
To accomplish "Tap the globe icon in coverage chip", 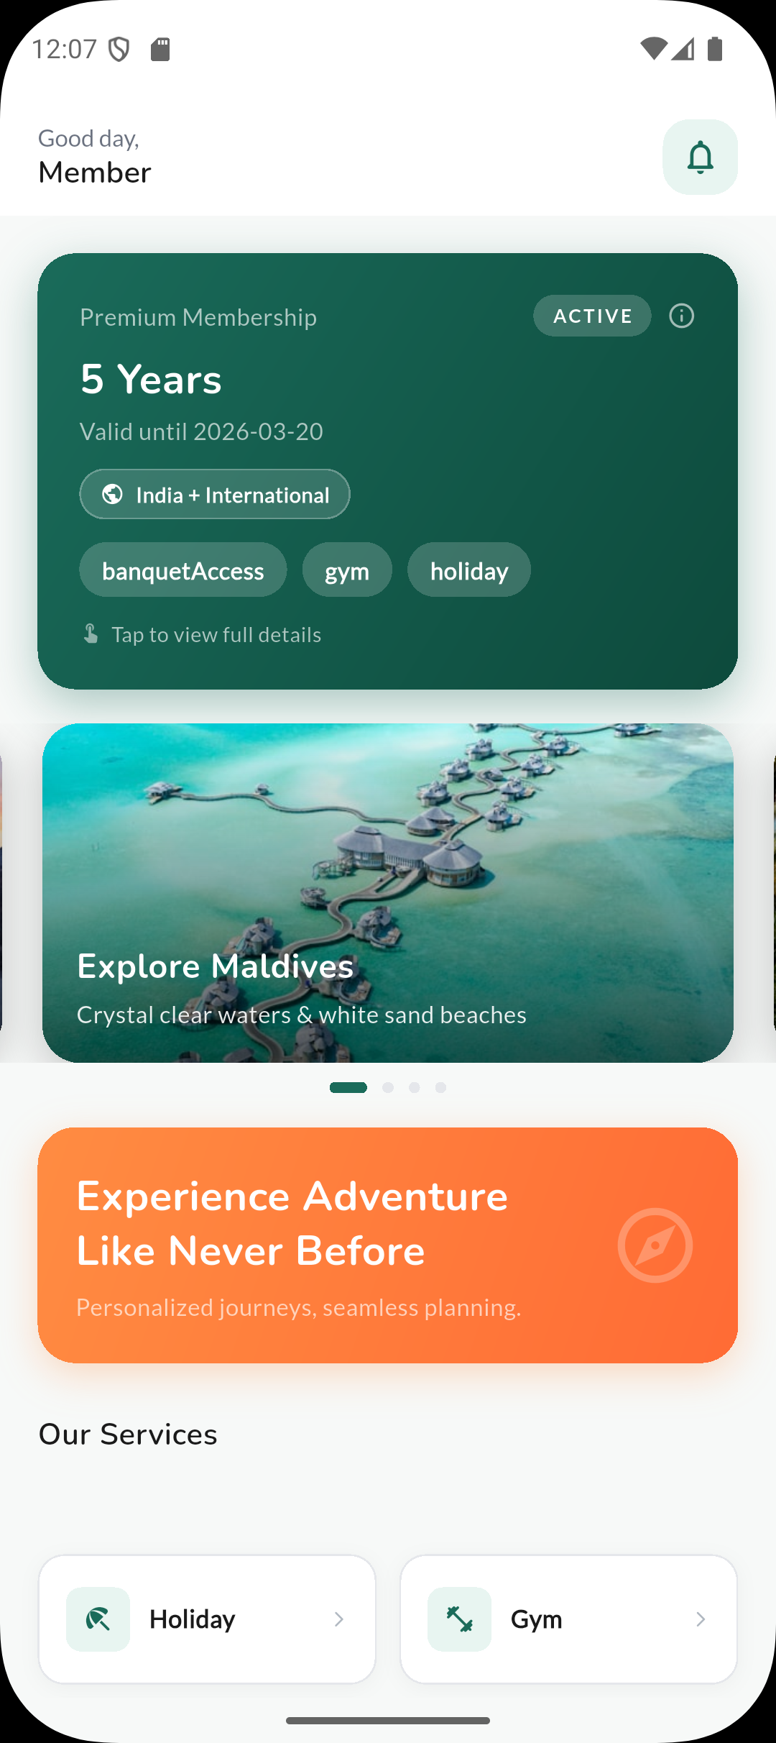I will [x=112, y=494].
